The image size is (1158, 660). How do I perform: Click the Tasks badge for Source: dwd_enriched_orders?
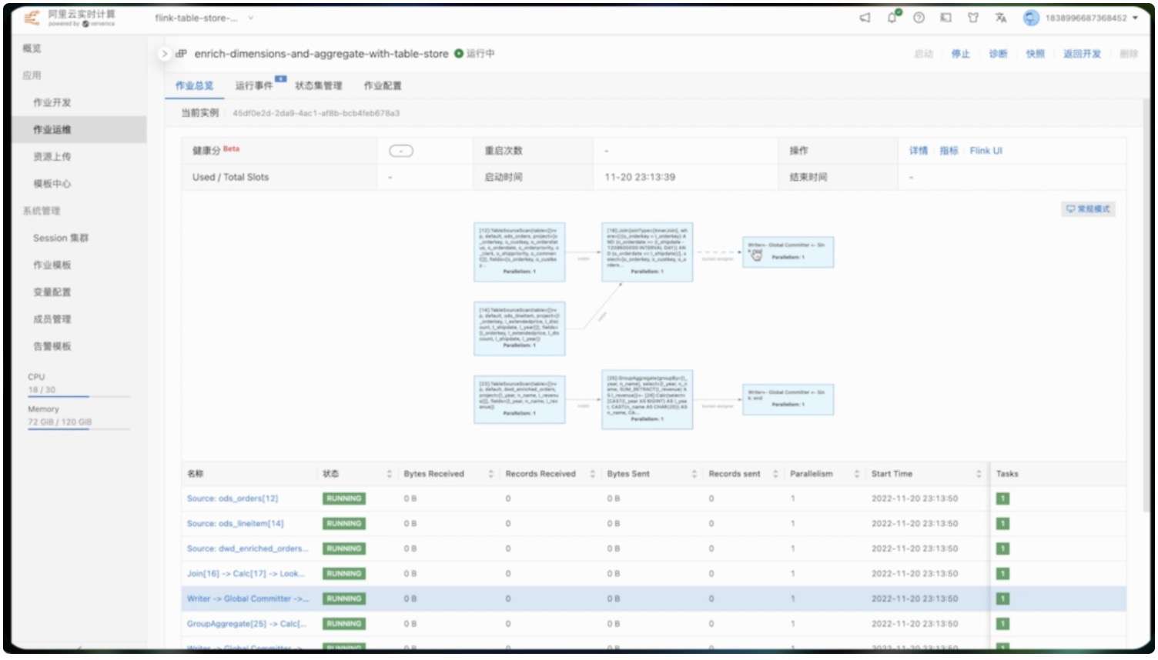1002,548
